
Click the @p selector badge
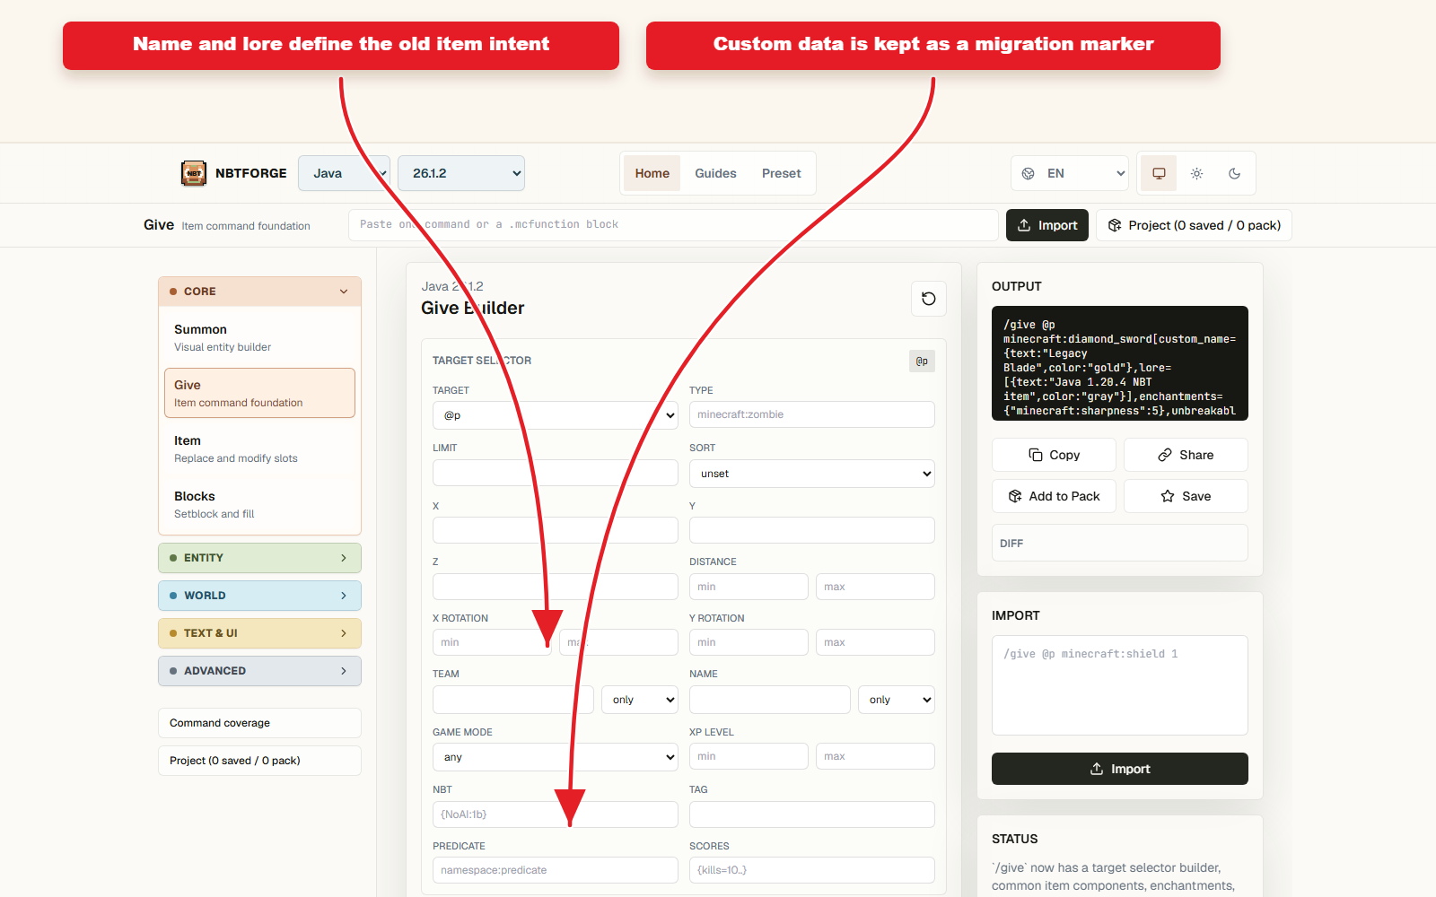[922, 361]
